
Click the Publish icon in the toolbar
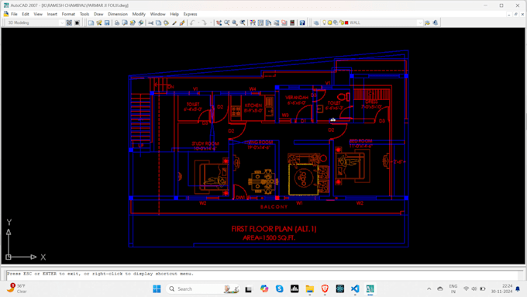click(x=133, y=22)
